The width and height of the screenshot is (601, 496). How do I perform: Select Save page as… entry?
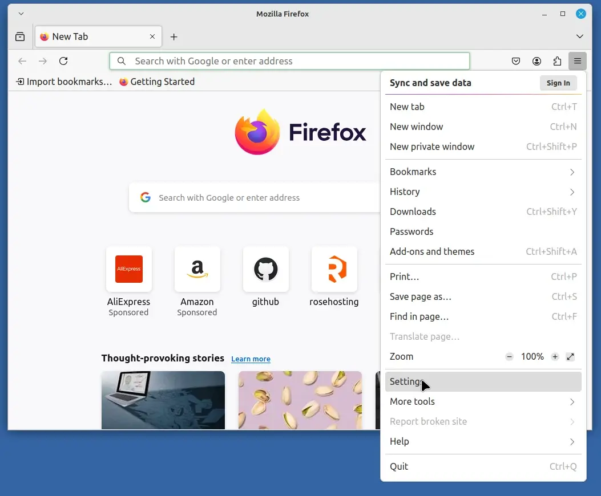click(x=483, y=297)
